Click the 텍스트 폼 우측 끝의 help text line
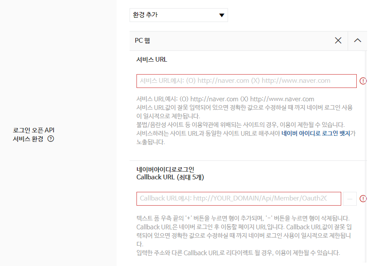Screen dimensions: 371x266 [x=243, y=218]
